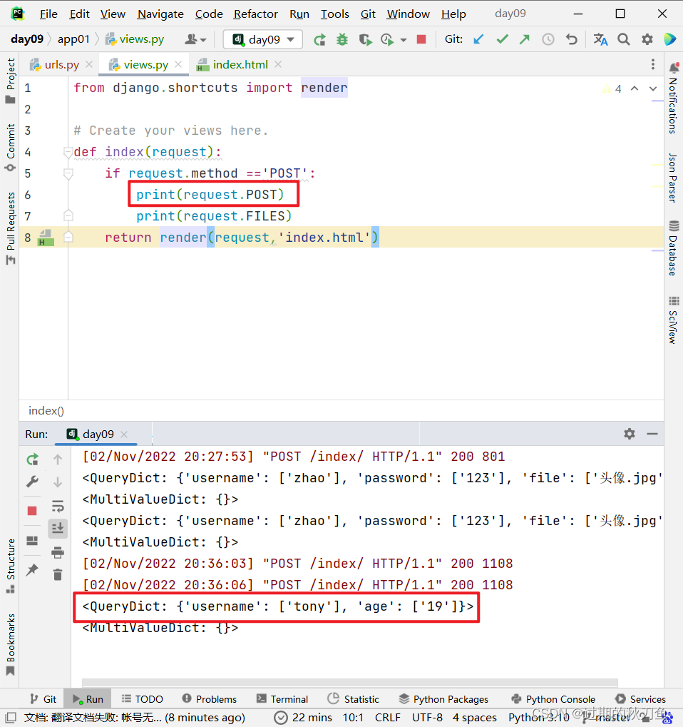The image size is (683, 727).
Task: Open the Statistic tool window
Action: click(353, 698)
